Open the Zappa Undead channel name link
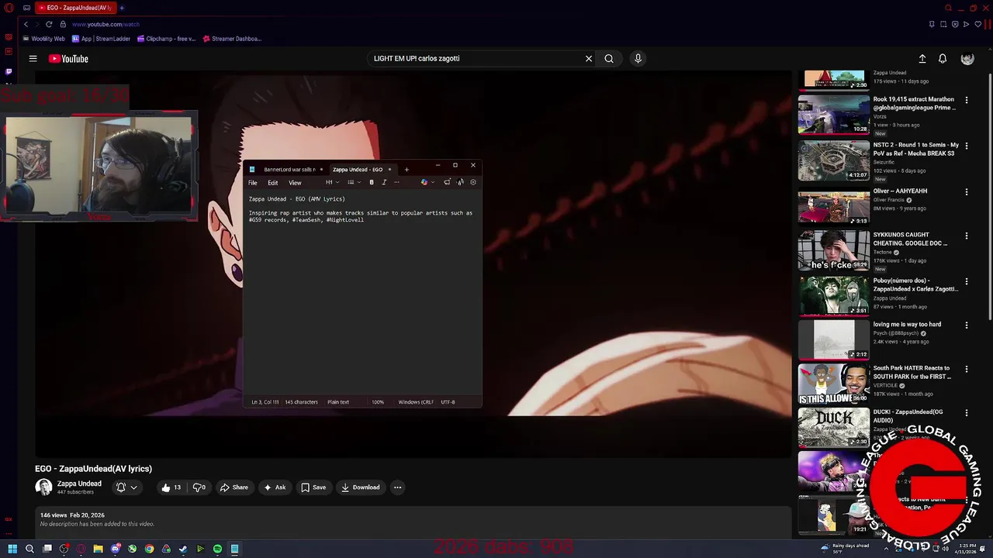 (79, 484)
